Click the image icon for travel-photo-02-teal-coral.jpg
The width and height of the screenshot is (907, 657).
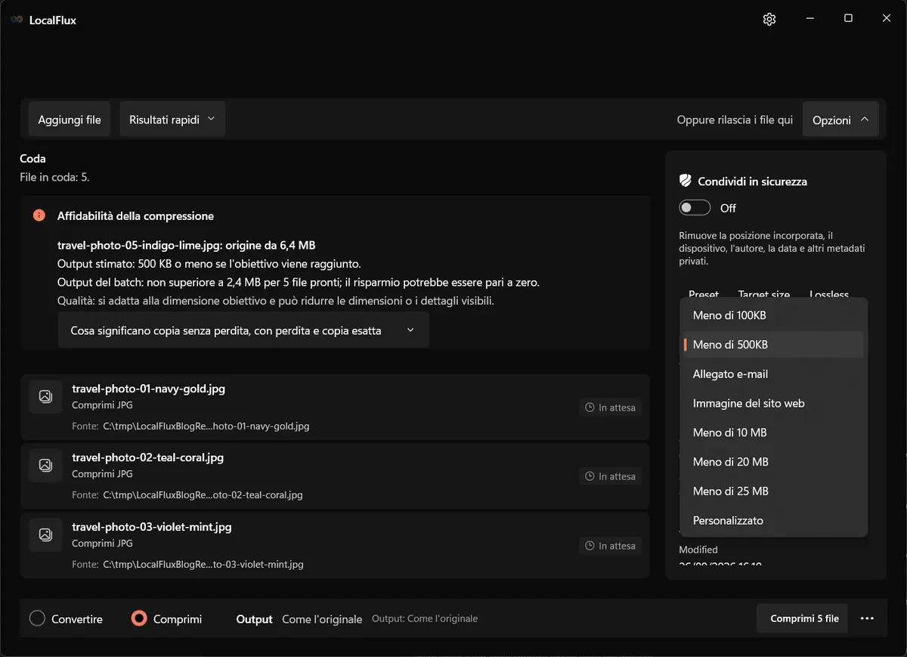point(45,465)
